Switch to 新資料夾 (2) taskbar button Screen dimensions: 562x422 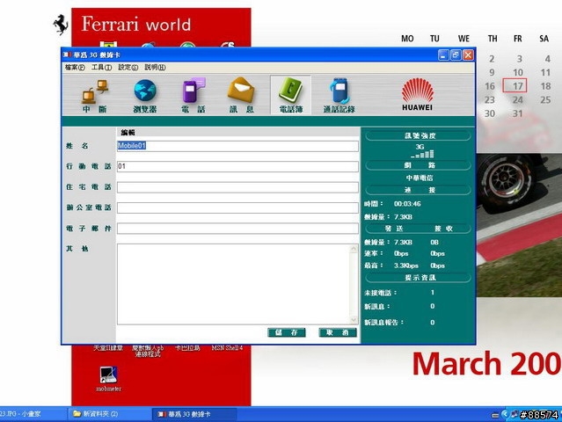pos(109,414)
